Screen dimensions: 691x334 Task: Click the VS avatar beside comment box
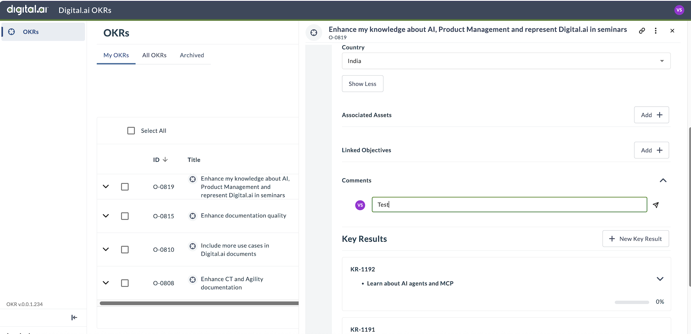point(360,205)
